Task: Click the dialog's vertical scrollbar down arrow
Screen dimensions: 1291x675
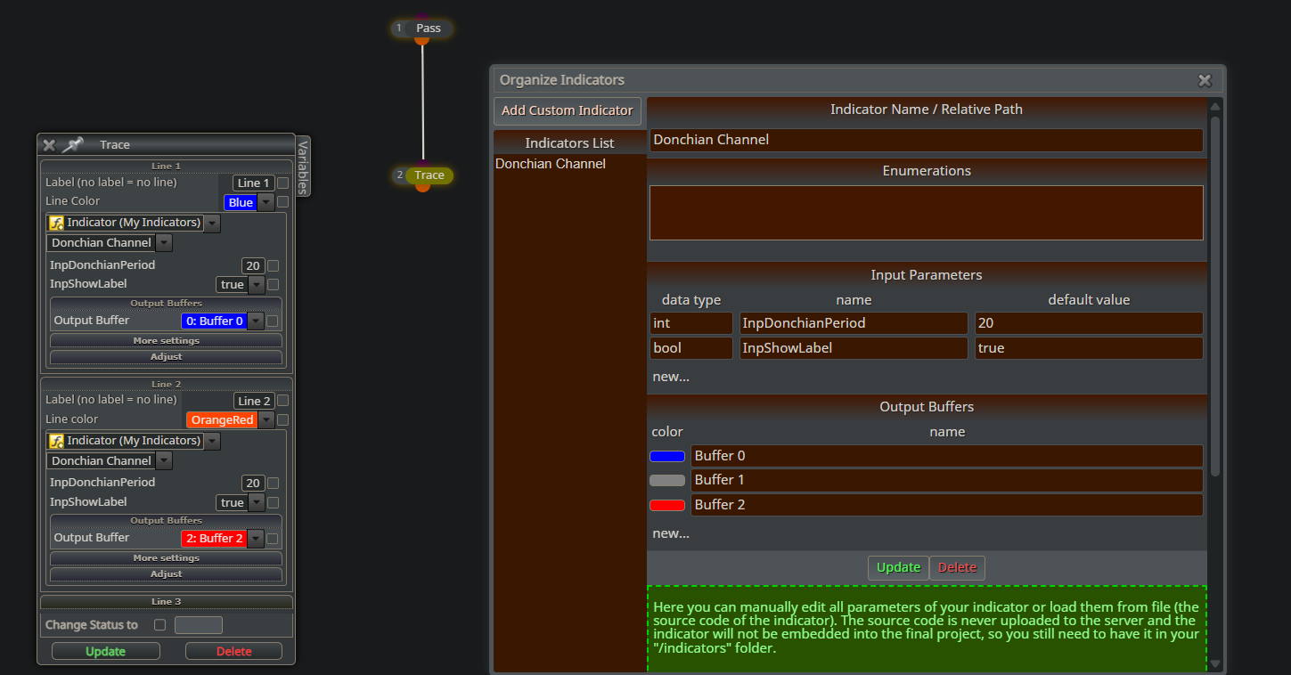Action: pyautogui.click(x=1215, y=663)
